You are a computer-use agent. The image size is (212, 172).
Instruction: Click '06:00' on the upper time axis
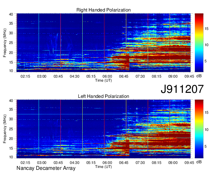tap(107, 76)
